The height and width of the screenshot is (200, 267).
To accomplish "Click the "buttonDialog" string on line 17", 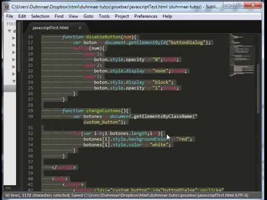I will click(x=187, y=43).
